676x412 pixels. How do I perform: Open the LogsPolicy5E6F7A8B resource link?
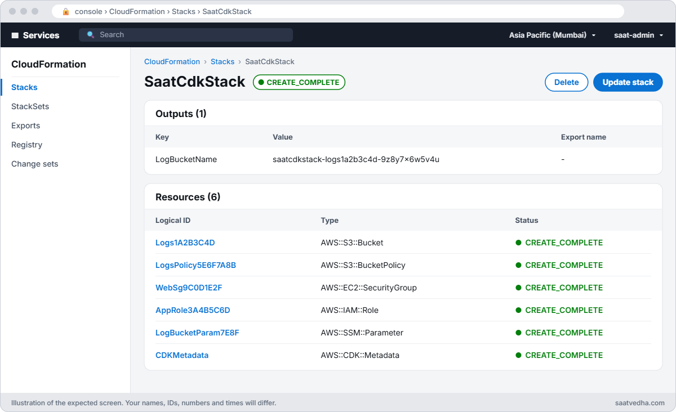(x=195, y=265)
